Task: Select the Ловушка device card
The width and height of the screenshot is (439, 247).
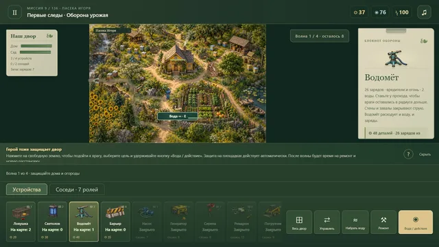Action: tap(21, 222)
